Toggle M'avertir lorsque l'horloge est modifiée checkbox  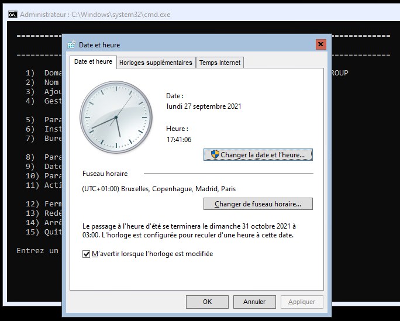pyautogui.click(x=86, y=254)
